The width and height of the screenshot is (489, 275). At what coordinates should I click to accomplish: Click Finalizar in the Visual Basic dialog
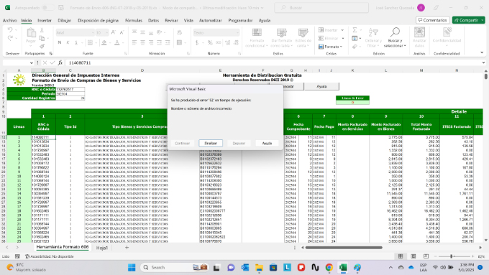(x=211, y=144)
